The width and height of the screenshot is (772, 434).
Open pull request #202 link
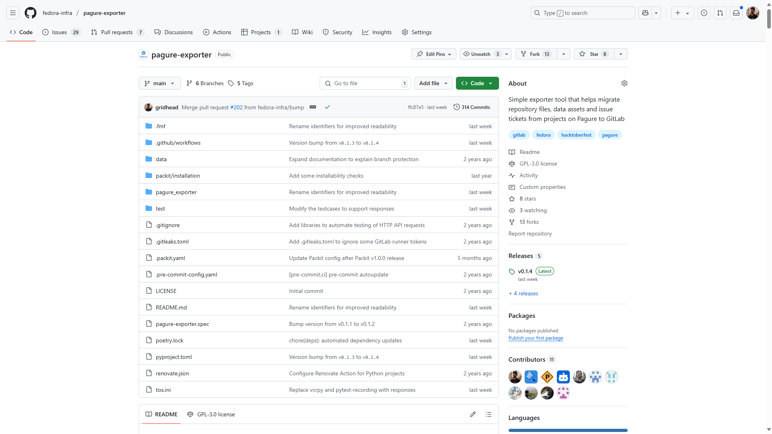tap(236, 107)
